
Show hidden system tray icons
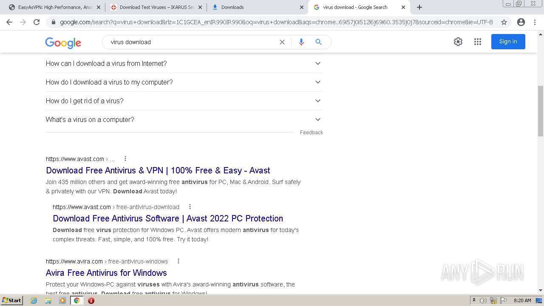(474, 300)
